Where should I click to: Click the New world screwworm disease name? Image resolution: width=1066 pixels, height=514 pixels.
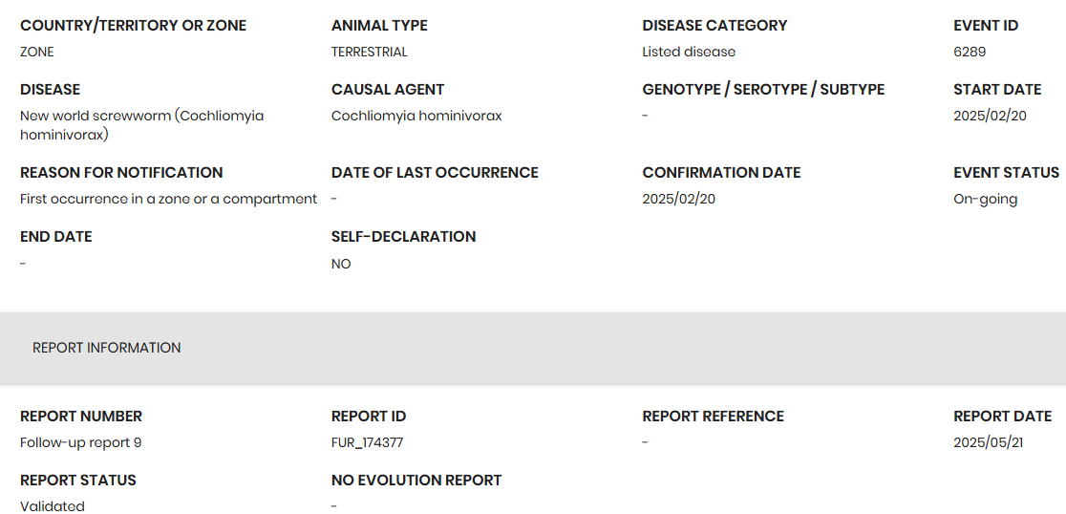[x=141, y=125]
